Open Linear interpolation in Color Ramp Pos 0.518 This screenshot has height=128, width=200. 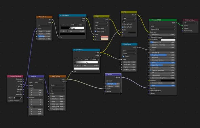tap(95, 59)
